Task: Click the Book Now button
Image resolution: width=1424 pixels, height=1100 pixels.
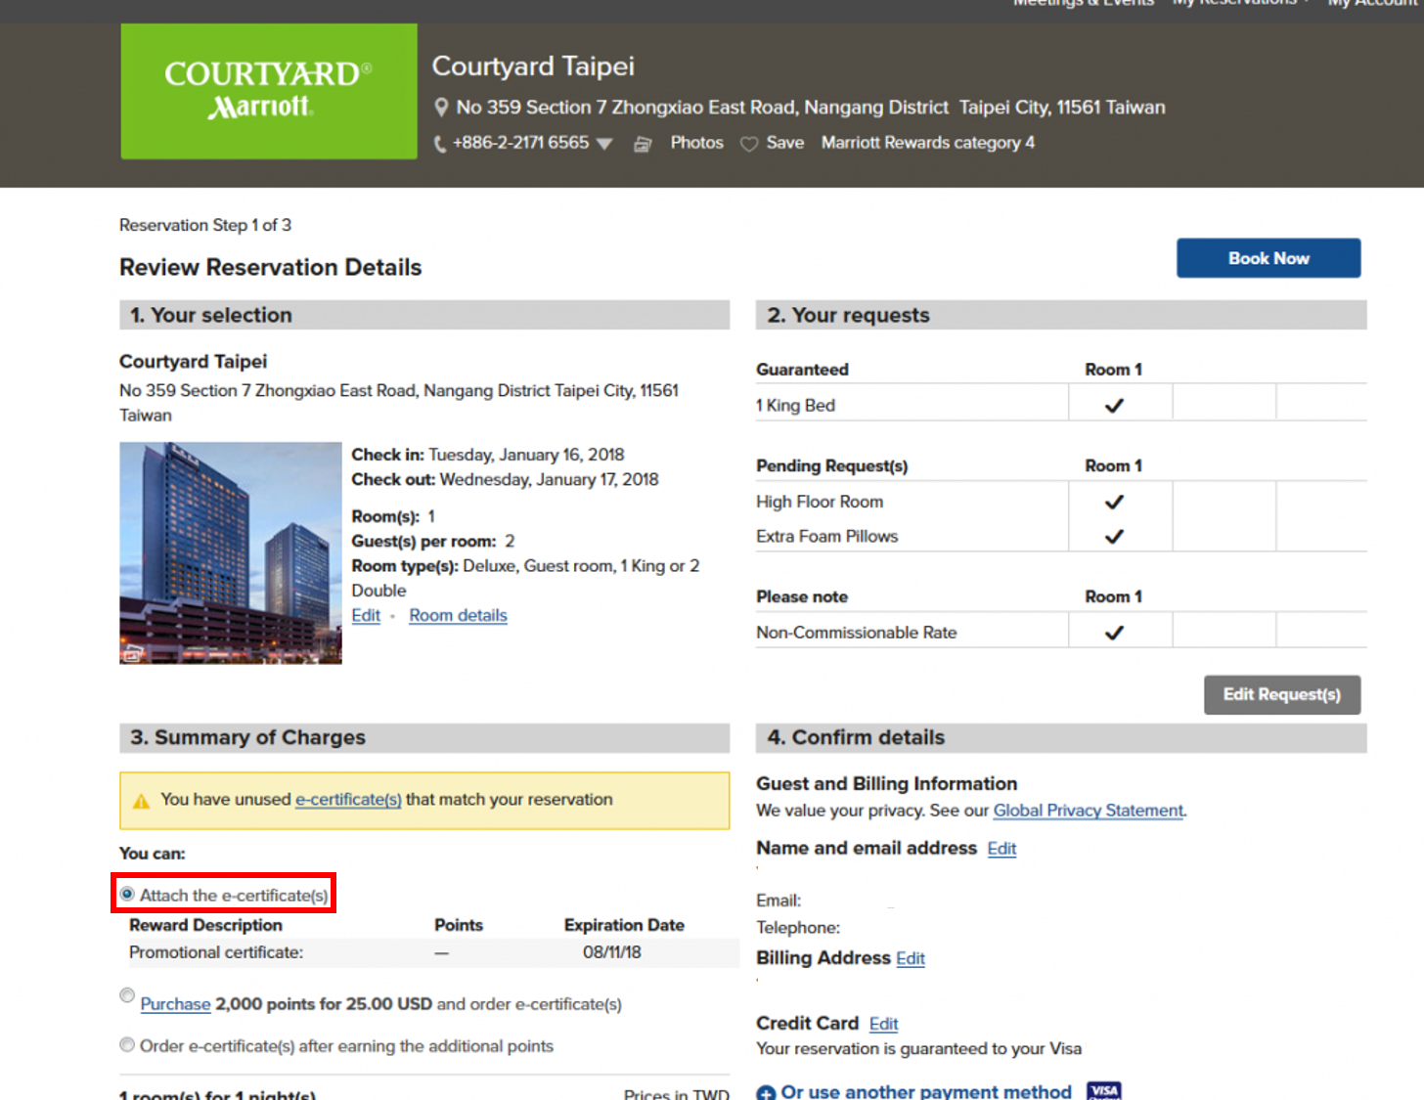Action: pos(1268,258)
